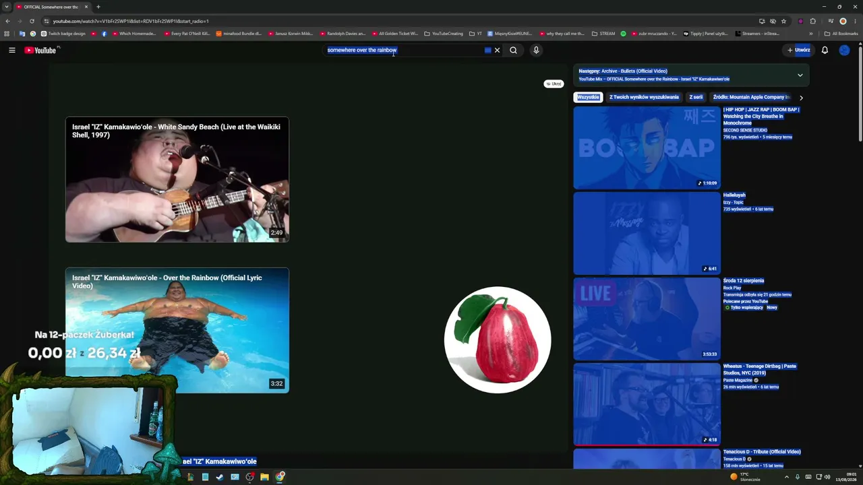Select the 'Źródło: Mountain Apple Company' chip
Screen dimensions: 863x485
(751, 97)
